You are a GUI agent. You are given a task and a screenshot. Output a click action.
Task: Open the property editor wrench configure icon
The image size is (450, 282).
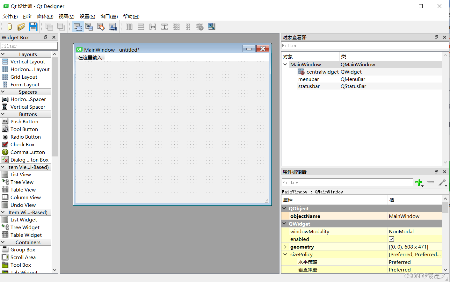coord(442,183)
